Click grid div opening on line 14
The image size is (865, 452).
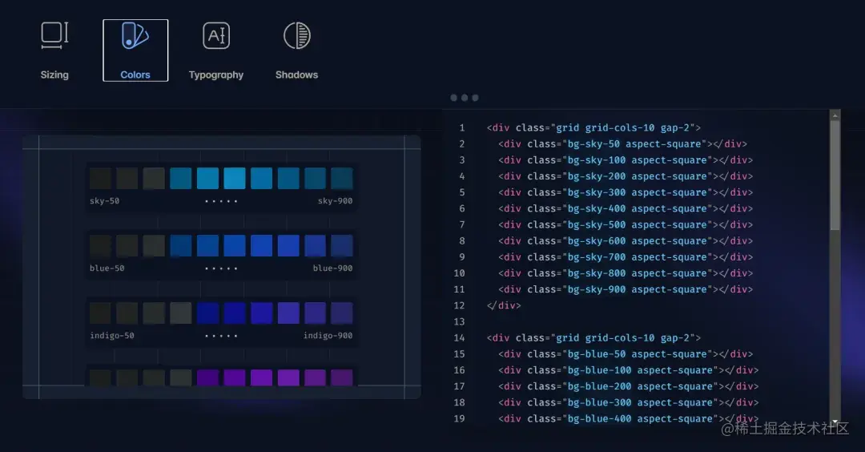click(x=593, y=337)
